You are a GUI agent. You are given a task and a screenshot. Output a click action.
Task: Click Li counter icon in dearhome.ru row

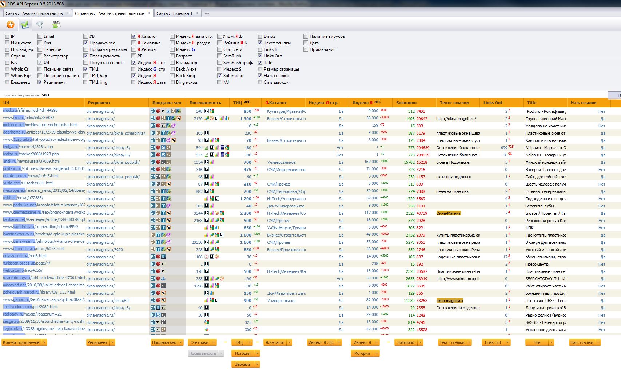207,133
